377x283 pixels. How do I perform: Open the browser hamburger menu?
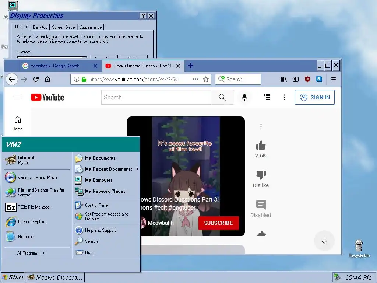[x=334, y=79]
